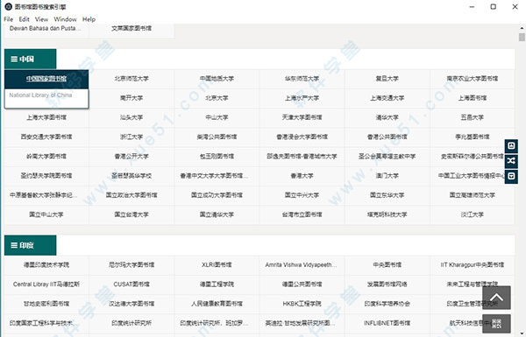Click the list icon in the 印度 header
Image resolution: width=526 pixels, height=337 pixels.
pyautogui.click(x=14, y=245)
